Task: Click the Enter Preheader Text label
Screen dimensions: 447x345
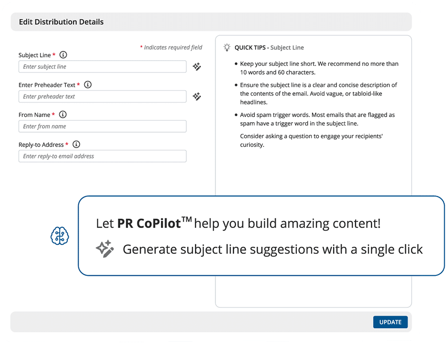Action: tap(47, 85)
